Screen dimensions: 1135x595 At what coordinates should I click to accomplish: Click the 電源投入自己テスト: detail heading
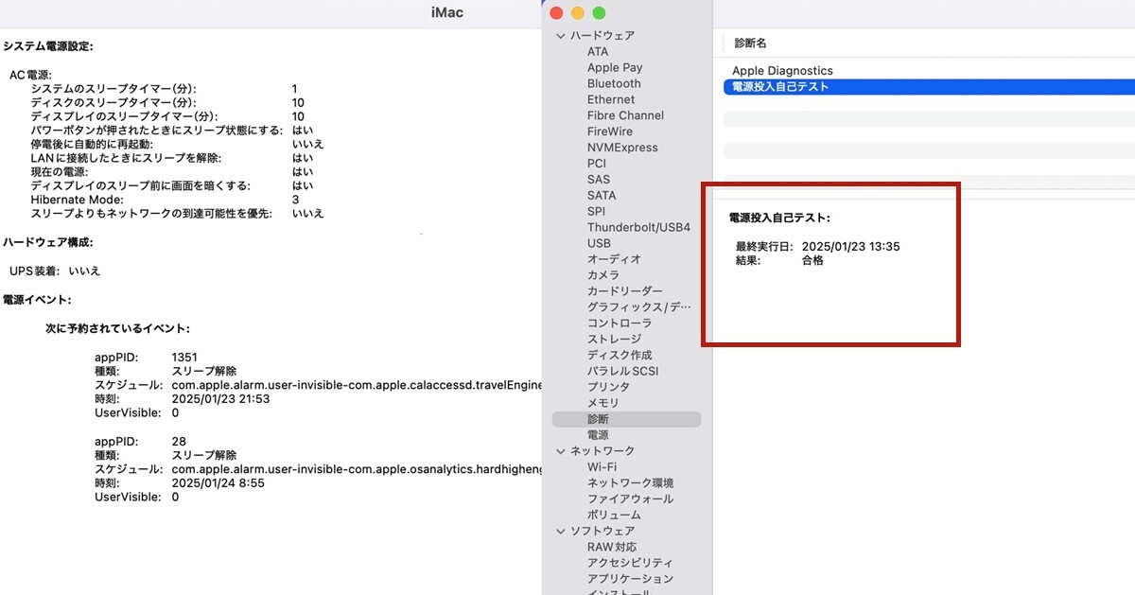click(x=779, y=219)
